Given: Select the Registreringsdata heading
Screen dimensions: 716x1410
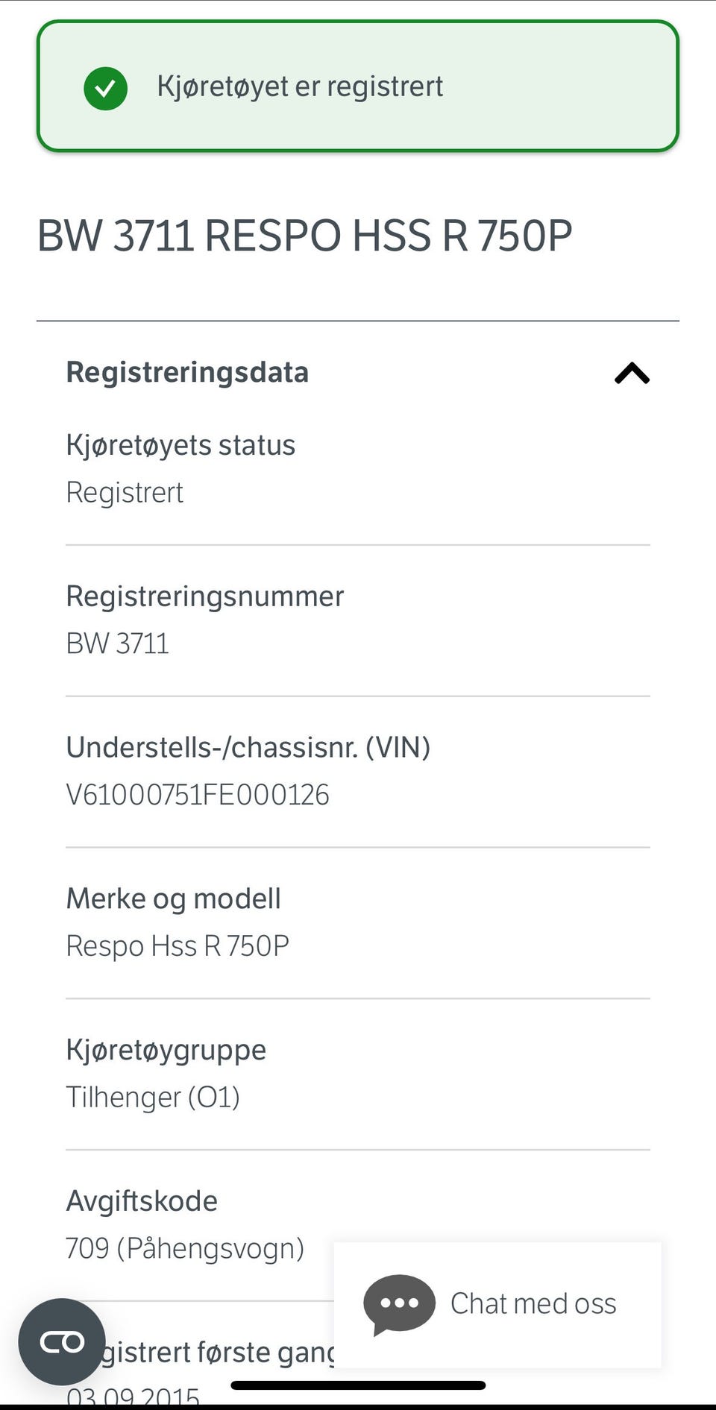Looking at the screenshot, I should click(187, 372).
